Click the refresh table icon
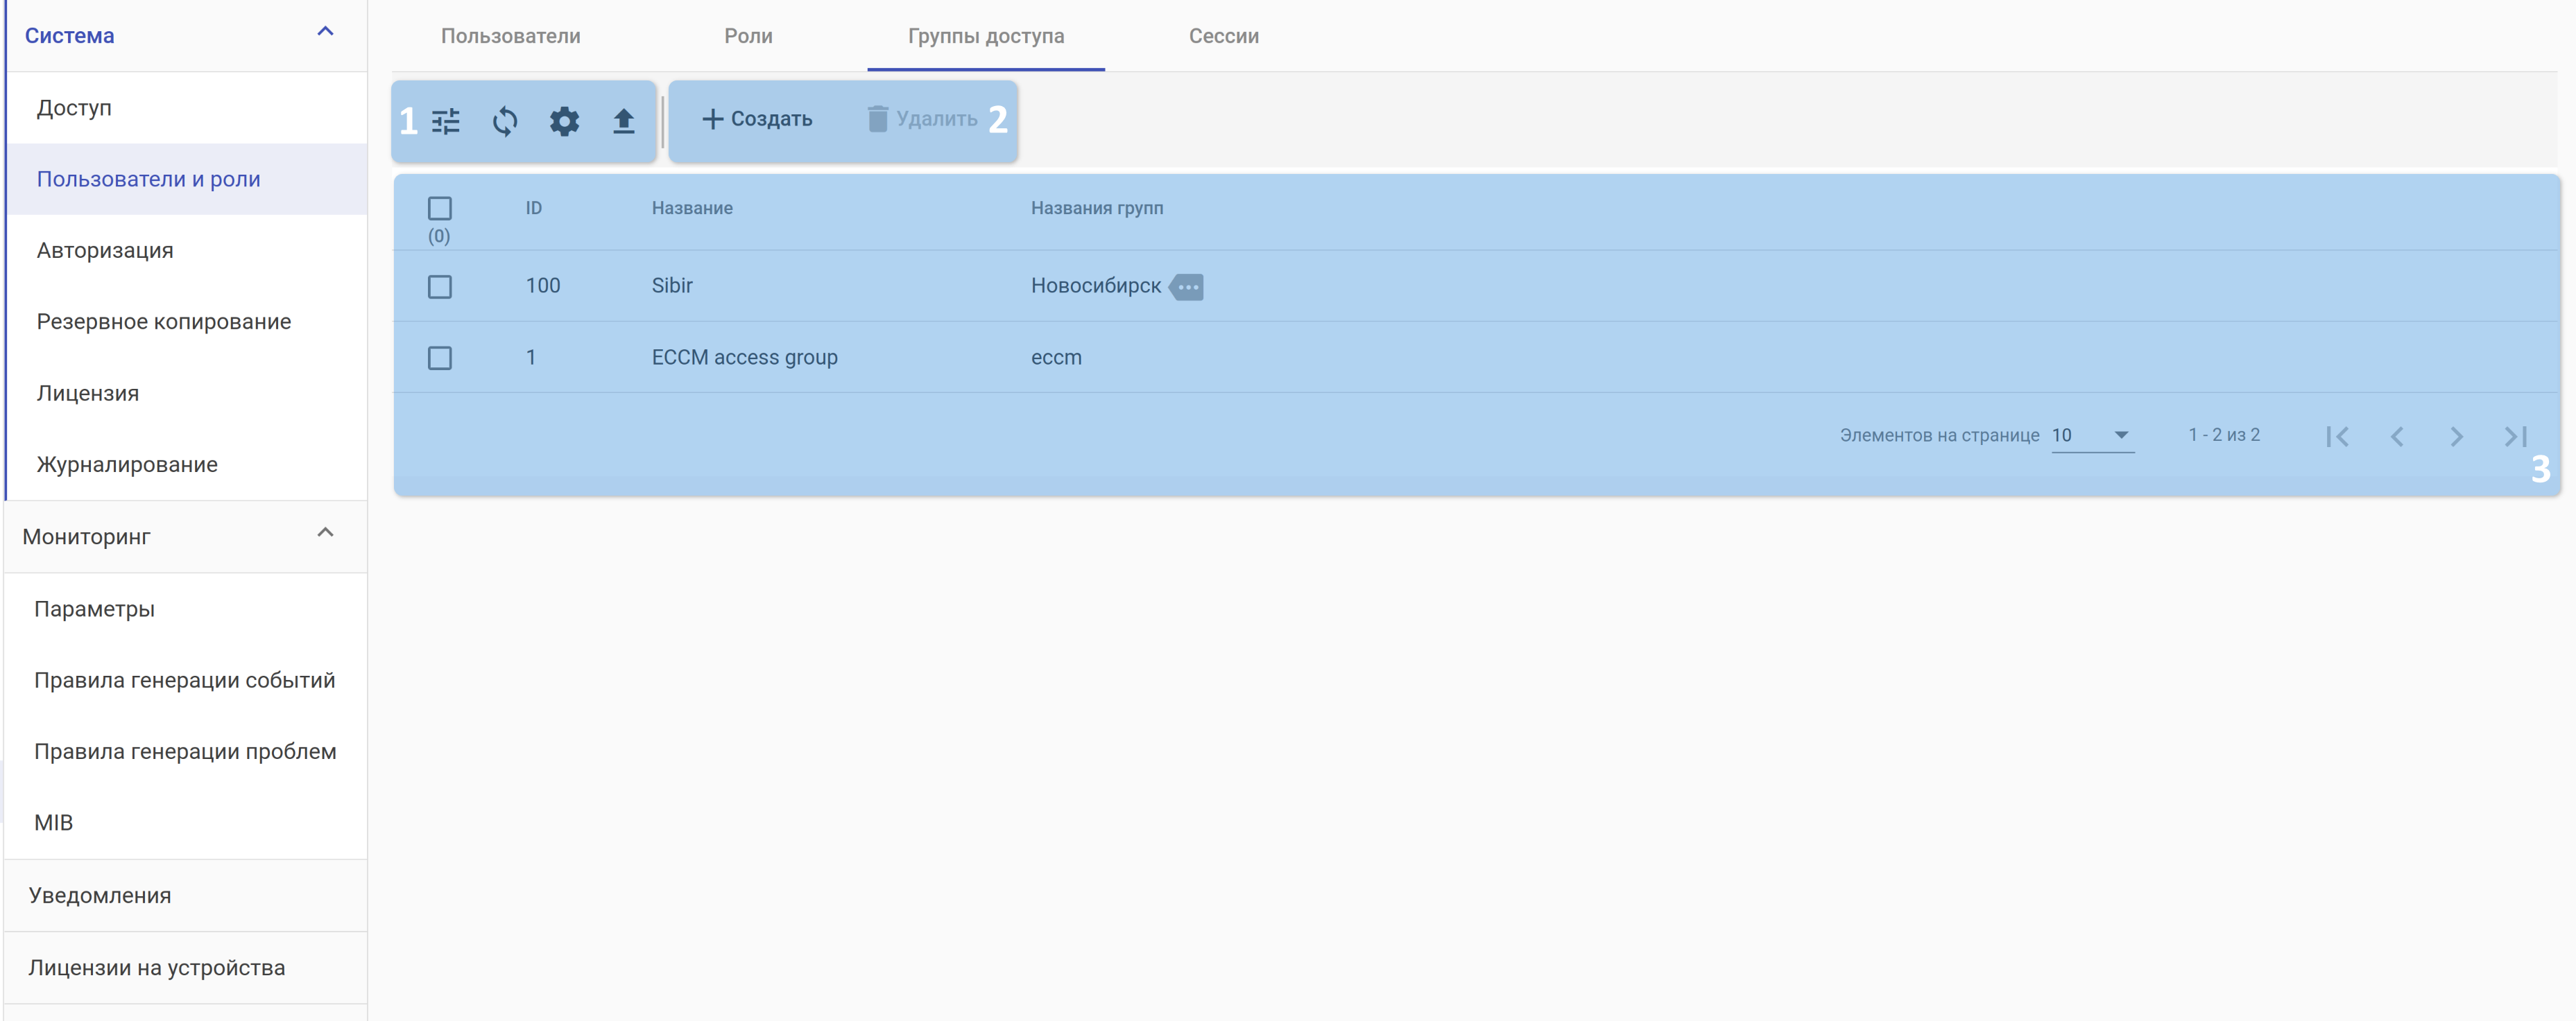The height and width of the screenshot is (1021, 2576). coord(505,121)
